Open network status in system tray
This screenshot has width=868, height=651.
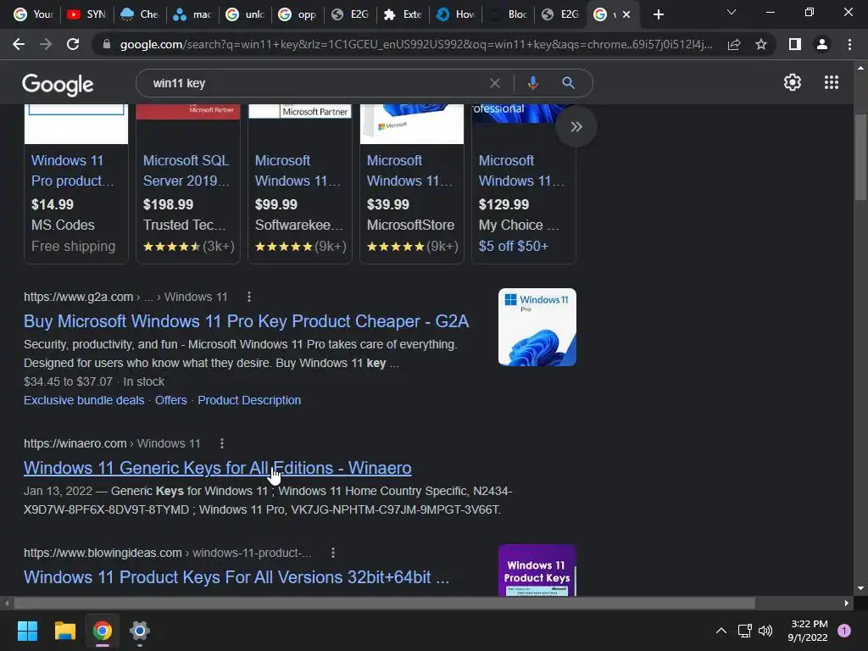coord(744,631)
